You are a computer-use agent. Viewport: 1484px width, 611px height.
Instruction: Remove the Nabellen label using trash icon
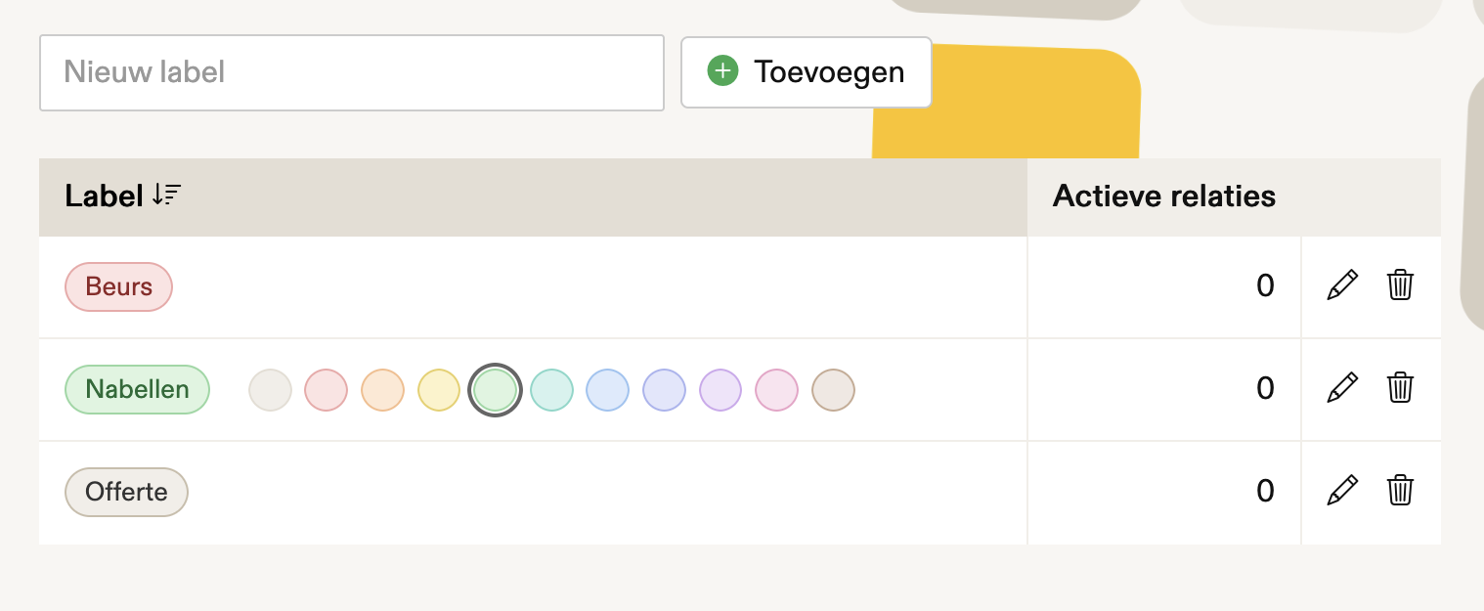pyautogui.click(x=1401, y=388)
